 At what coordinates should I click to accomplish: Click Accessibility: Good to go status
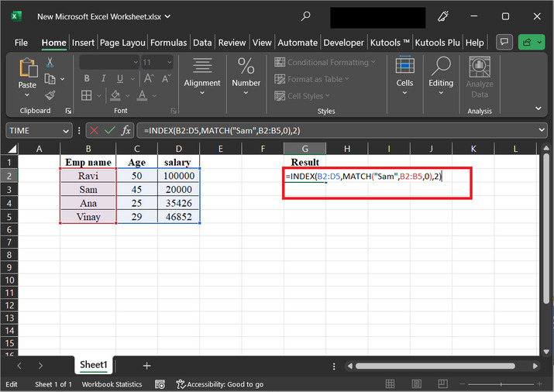(220, 384)
